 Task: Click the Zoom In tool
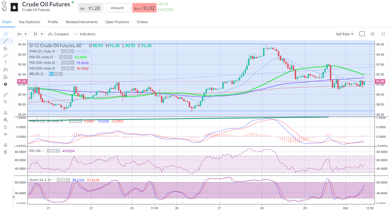pyautogui.click(x=5, y=102)
